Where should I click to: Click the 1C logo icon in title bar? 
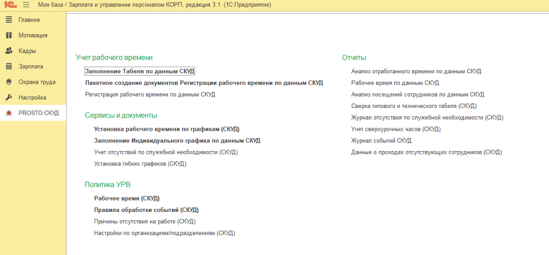[x=10, y=4]
